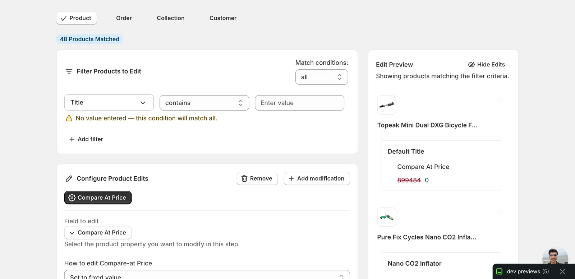Image resolution: width=575 pixels, height=279 pixels.
Task: Select the dark Compare At Price chip
Action: (98, 198)
